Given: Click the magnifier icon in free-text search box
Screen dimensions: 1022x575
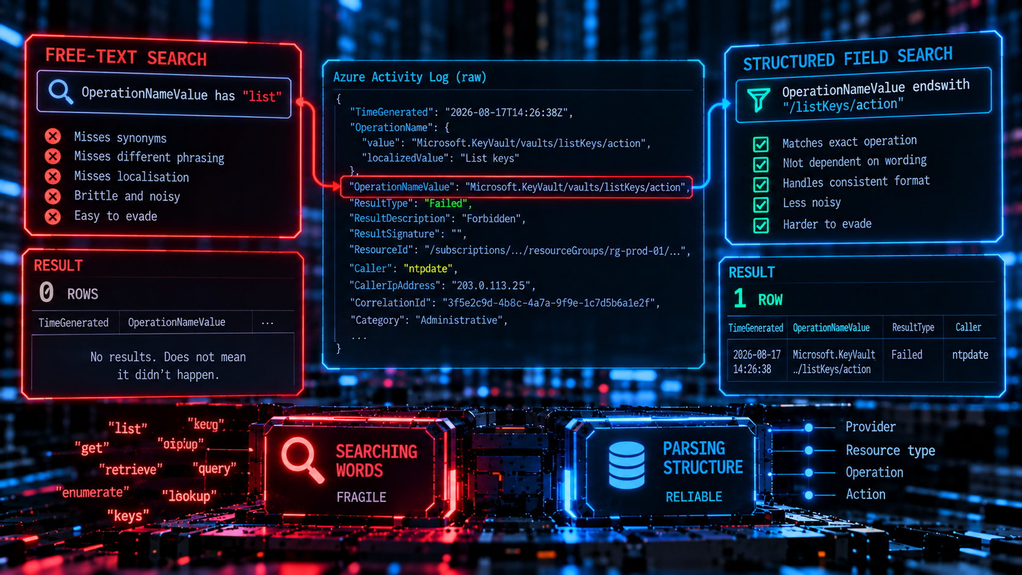Looking at the screenshot, I should click(61, 93).
